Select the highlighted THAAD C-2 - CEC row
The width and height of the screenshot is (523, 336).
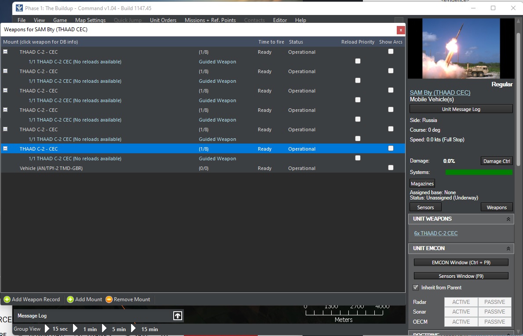[203, 149]
